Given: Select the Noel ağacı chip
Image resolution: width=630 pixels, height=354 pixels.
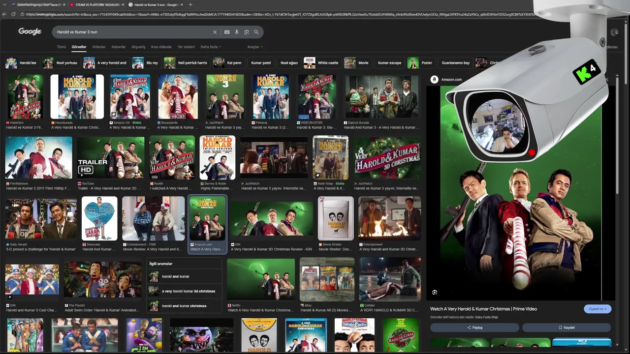Looking at the screenshot, I should click(289, 63).
